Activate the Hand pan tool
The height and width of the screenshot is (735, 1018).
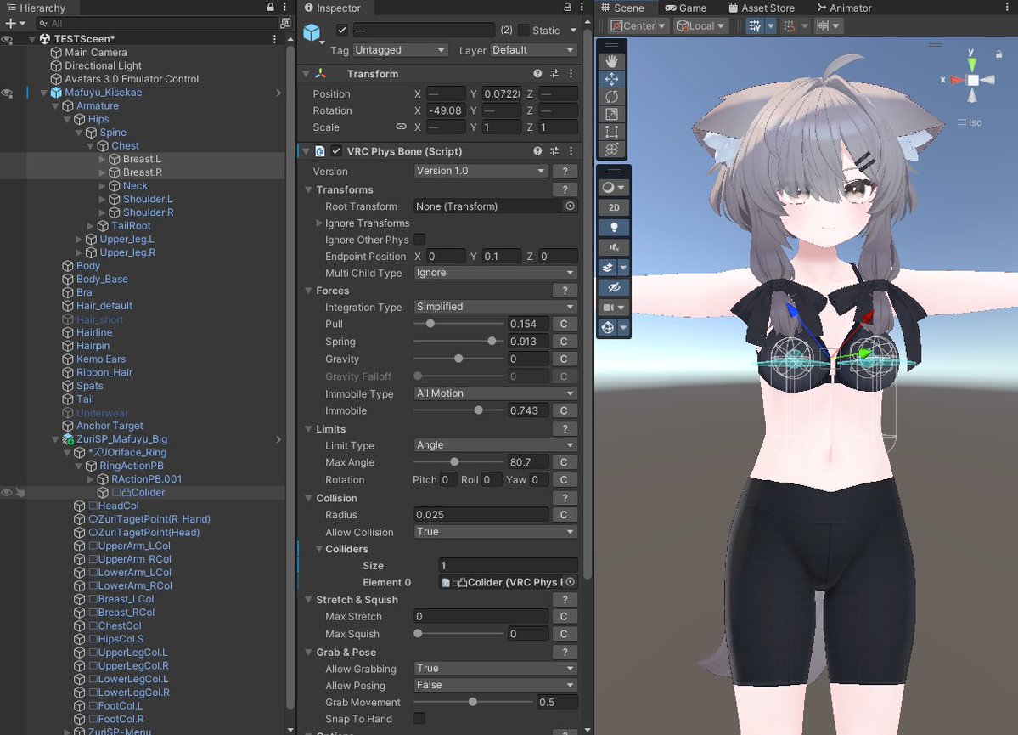click(611, 60)
